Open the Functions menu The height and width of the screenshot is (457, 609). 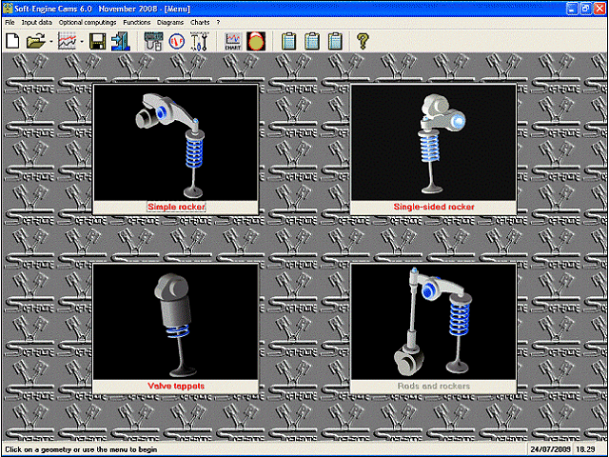coord(137,23)
